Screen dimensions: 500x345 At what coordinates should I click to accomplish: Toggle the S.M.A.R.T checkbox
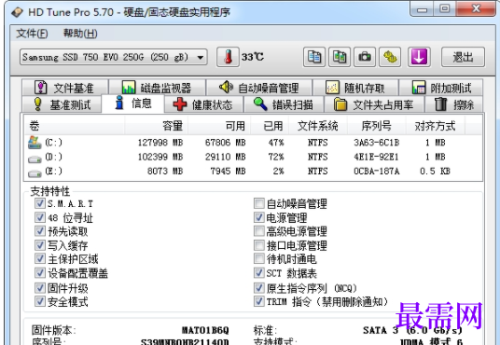pos(40,203)
